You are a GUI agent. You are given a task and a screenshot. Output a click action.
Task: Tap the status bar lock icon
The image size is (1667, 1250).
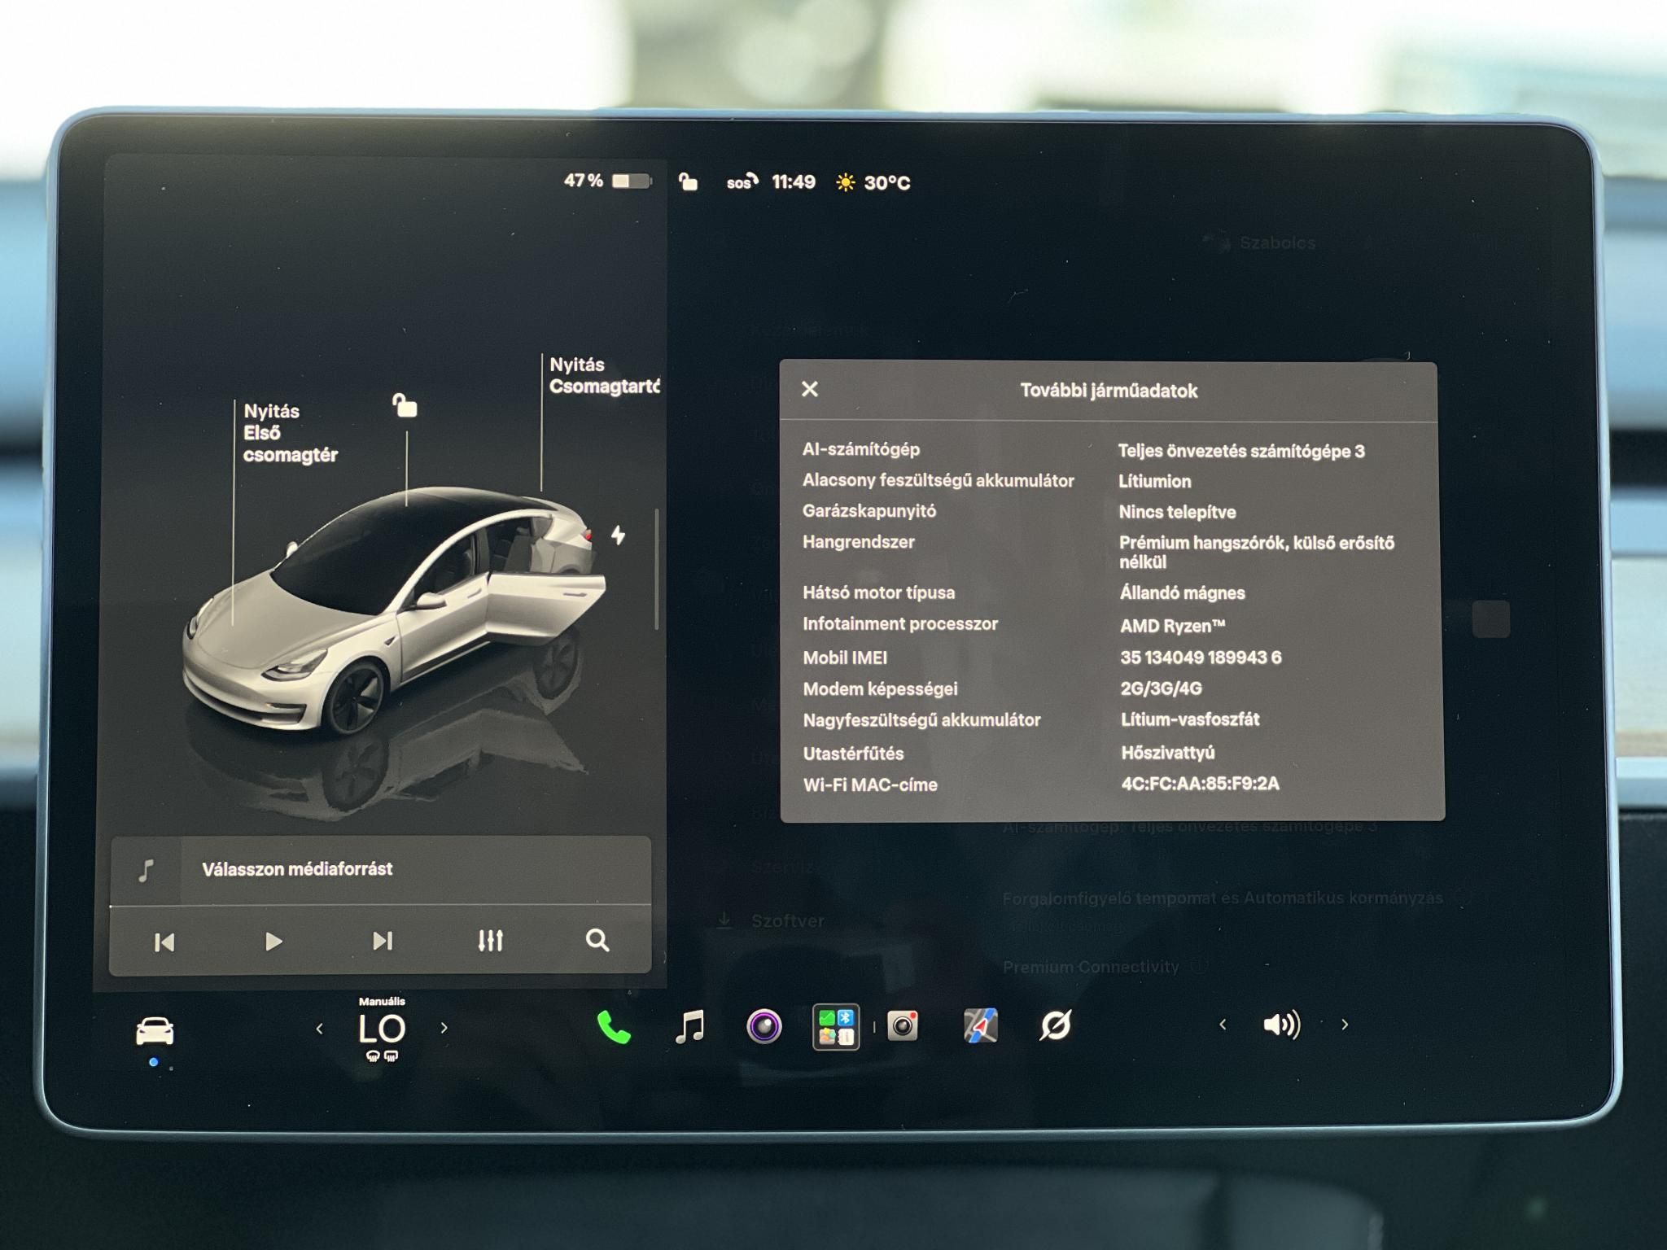coord(688,181)
